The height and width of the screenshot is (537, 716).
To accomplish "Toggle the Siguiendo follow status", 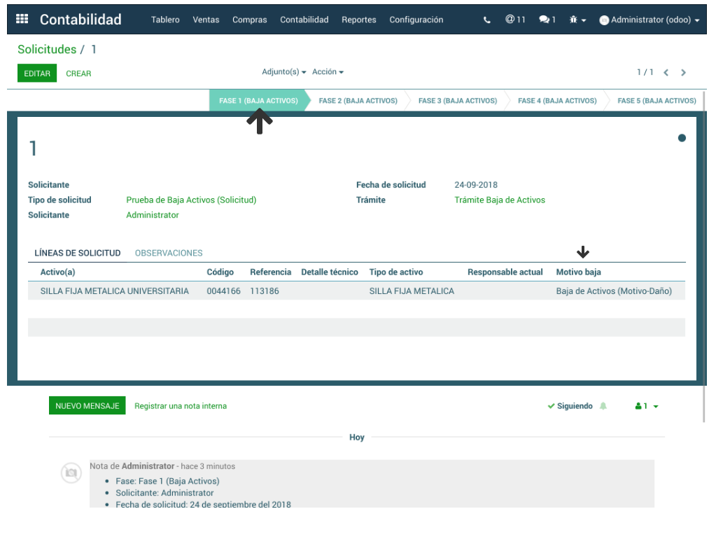I will 570,406.
